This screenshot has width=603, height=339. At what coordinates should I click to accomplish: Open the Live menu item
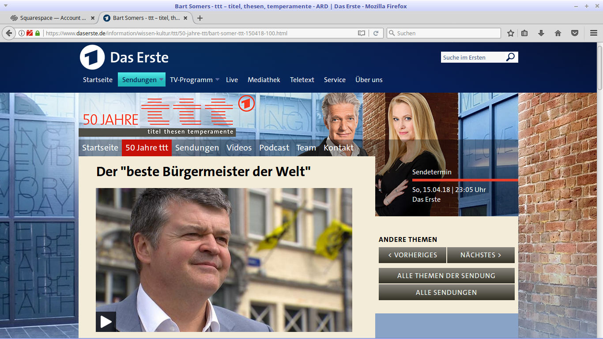(232, 80)
